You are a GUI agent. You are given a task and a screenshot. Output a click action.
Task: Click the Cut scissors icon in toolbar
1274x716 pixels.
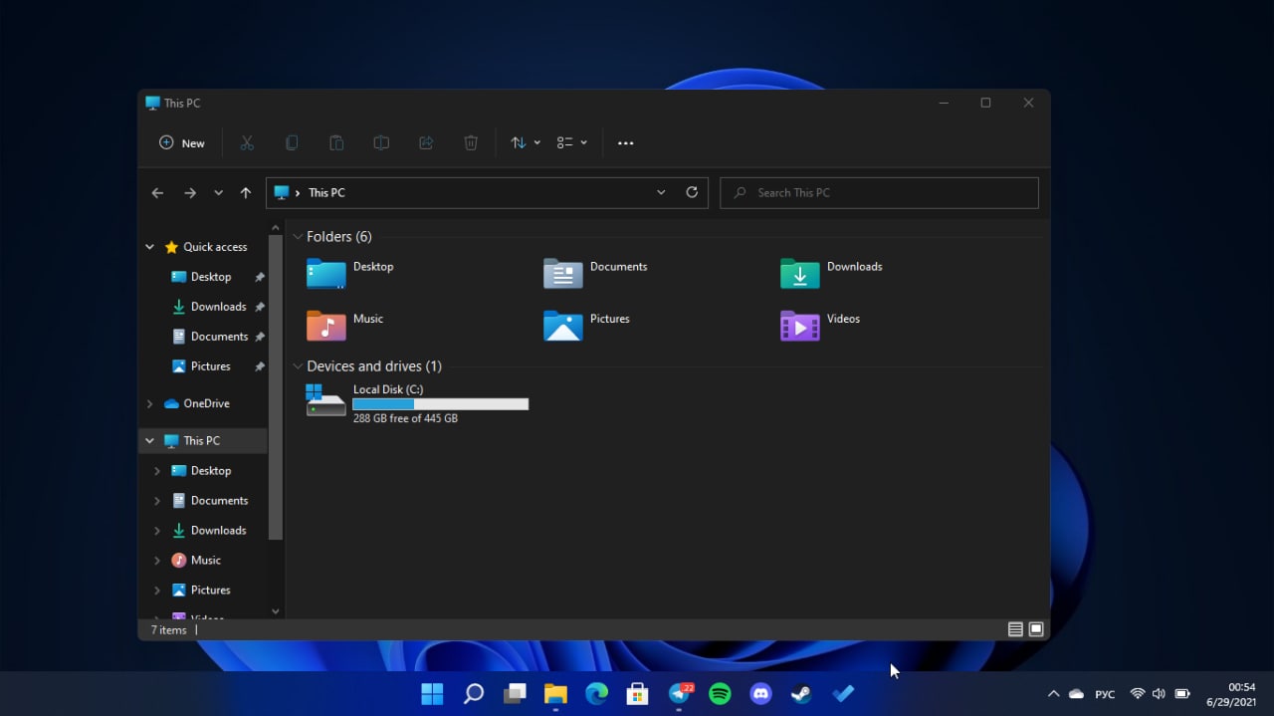[247, 143]
